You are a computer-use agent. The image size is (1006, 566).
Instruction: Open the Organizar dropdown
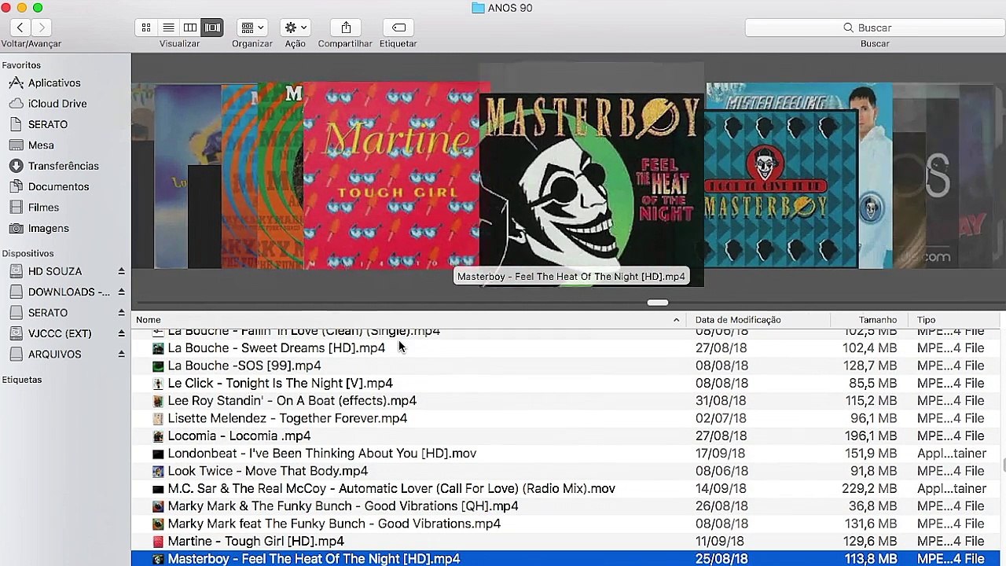point(252,28)
